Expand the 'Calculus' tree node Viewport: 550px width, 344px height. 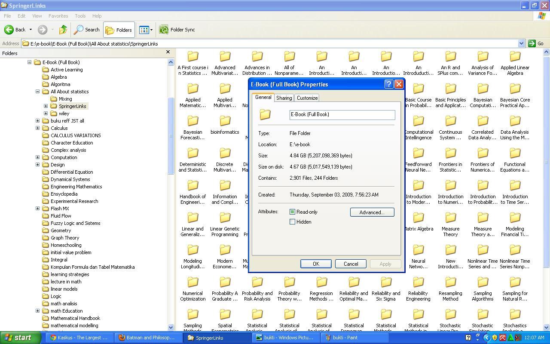click(x=37, y=128)
